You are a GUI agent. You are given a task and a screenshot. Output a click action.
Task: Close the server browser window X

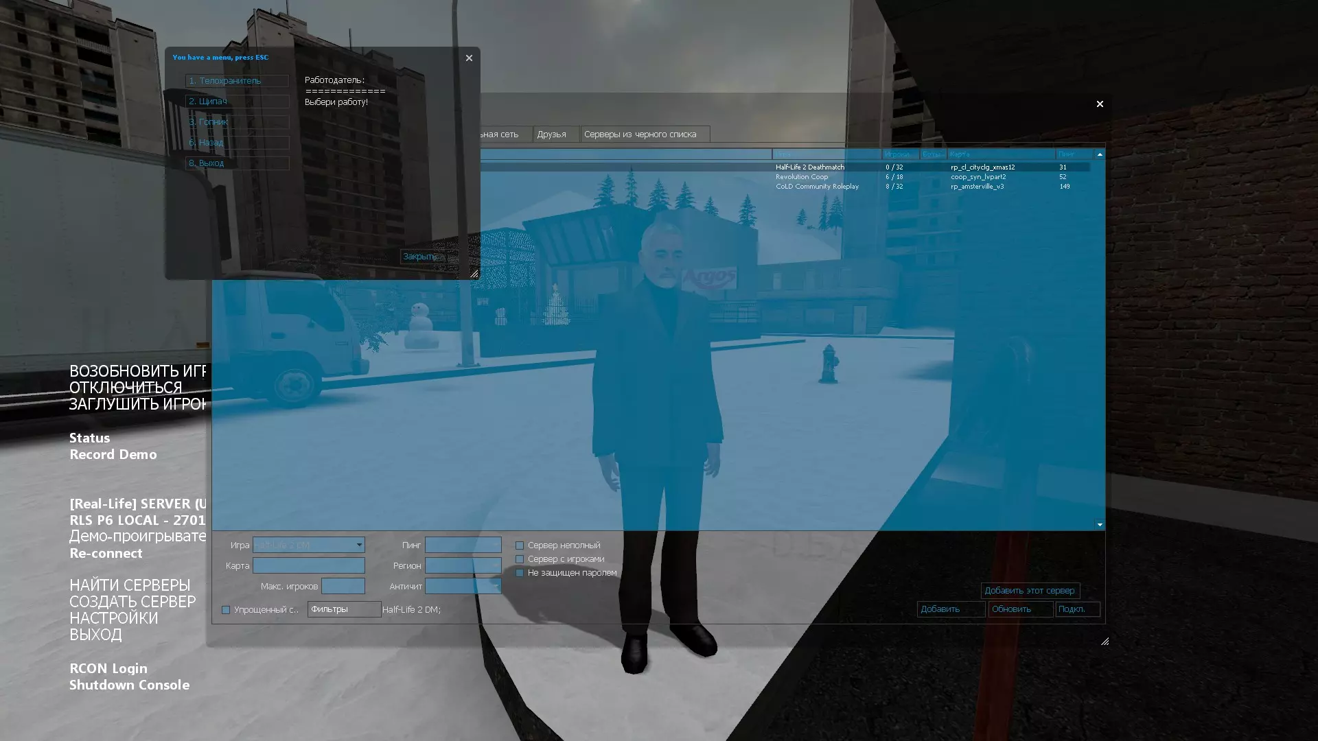pos(1100,104)
